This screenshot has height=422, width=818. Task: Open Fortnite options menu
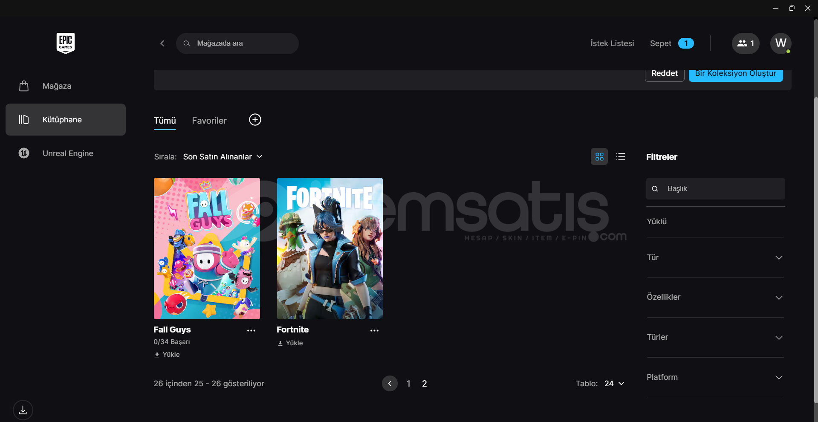374,330
